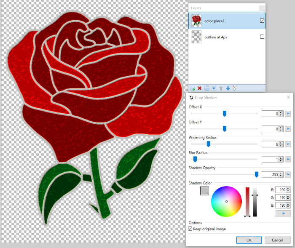Click the gray Shadow Color swatch
295x248 pixels.
pos(204,191)
